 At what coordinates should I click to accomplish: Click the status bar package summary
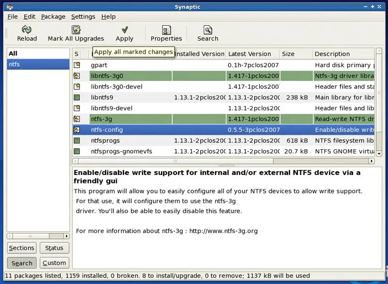point(157,276)
